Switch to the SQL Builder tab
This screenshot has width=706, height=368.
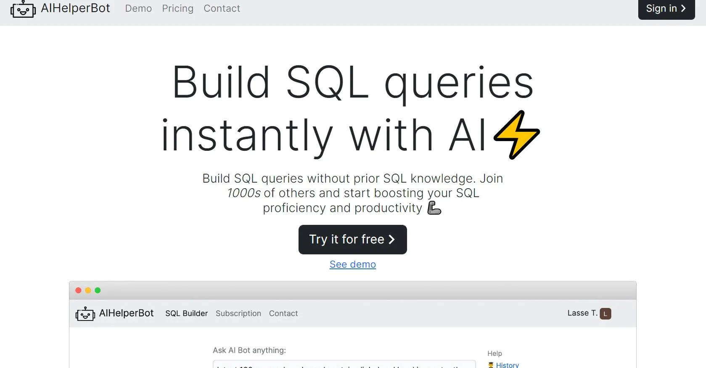click(x=186, y=313)
